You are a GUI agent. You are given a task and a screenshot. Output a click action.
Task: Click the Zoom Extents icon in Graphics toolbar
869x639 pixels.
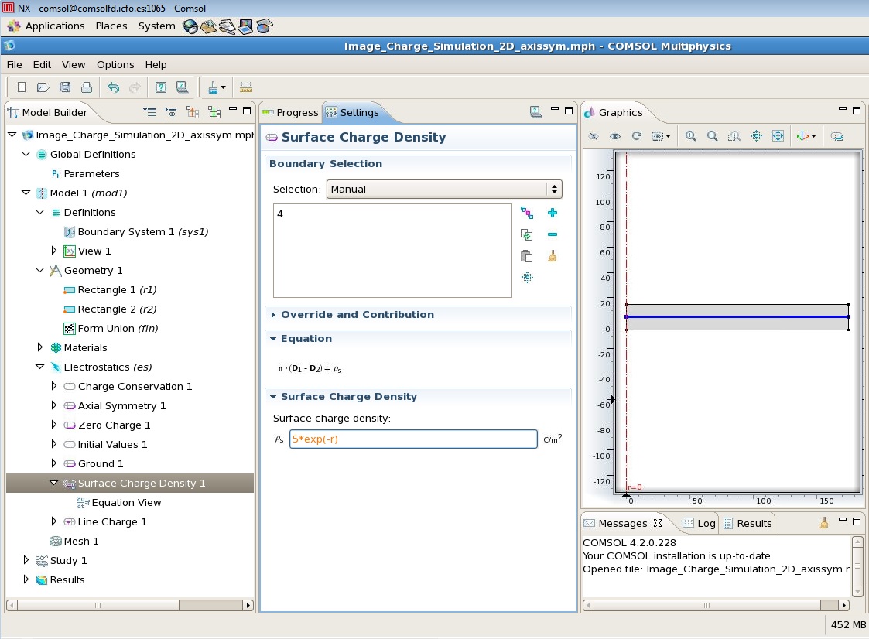pyautogui.click(x=778, y=136)
